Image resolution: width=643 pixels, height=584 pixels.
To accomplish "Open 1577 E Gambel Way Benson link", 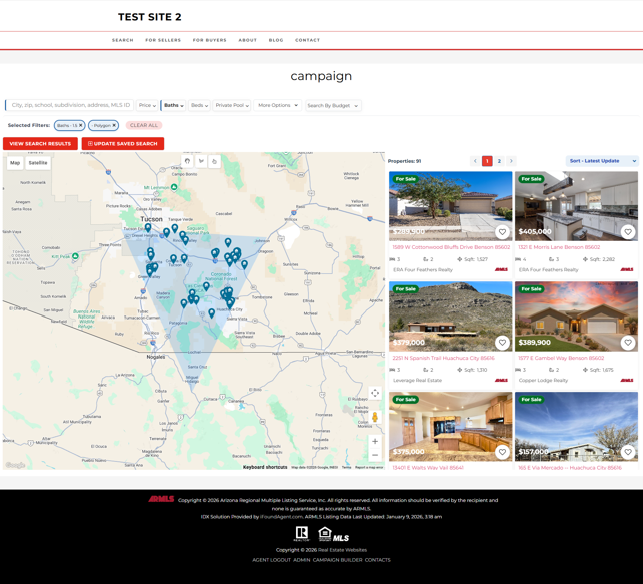I will 561,358.
